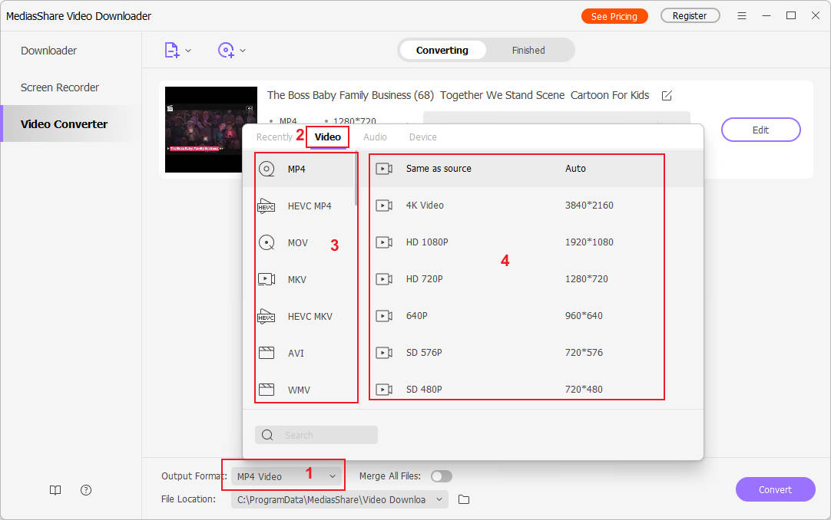This screenshot has height=520, width=831.
Task: Select the AVI format icon
Action: 266,353
